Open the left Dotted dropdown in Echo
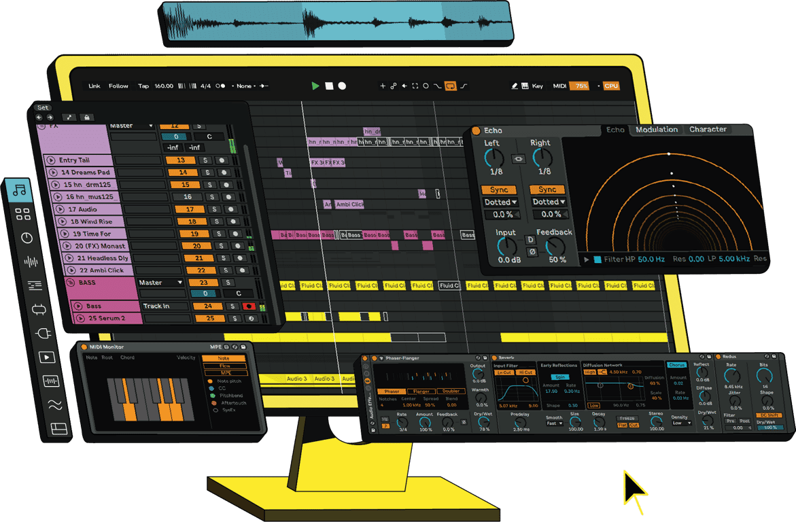796x522 pixels. tap(500, 202)
